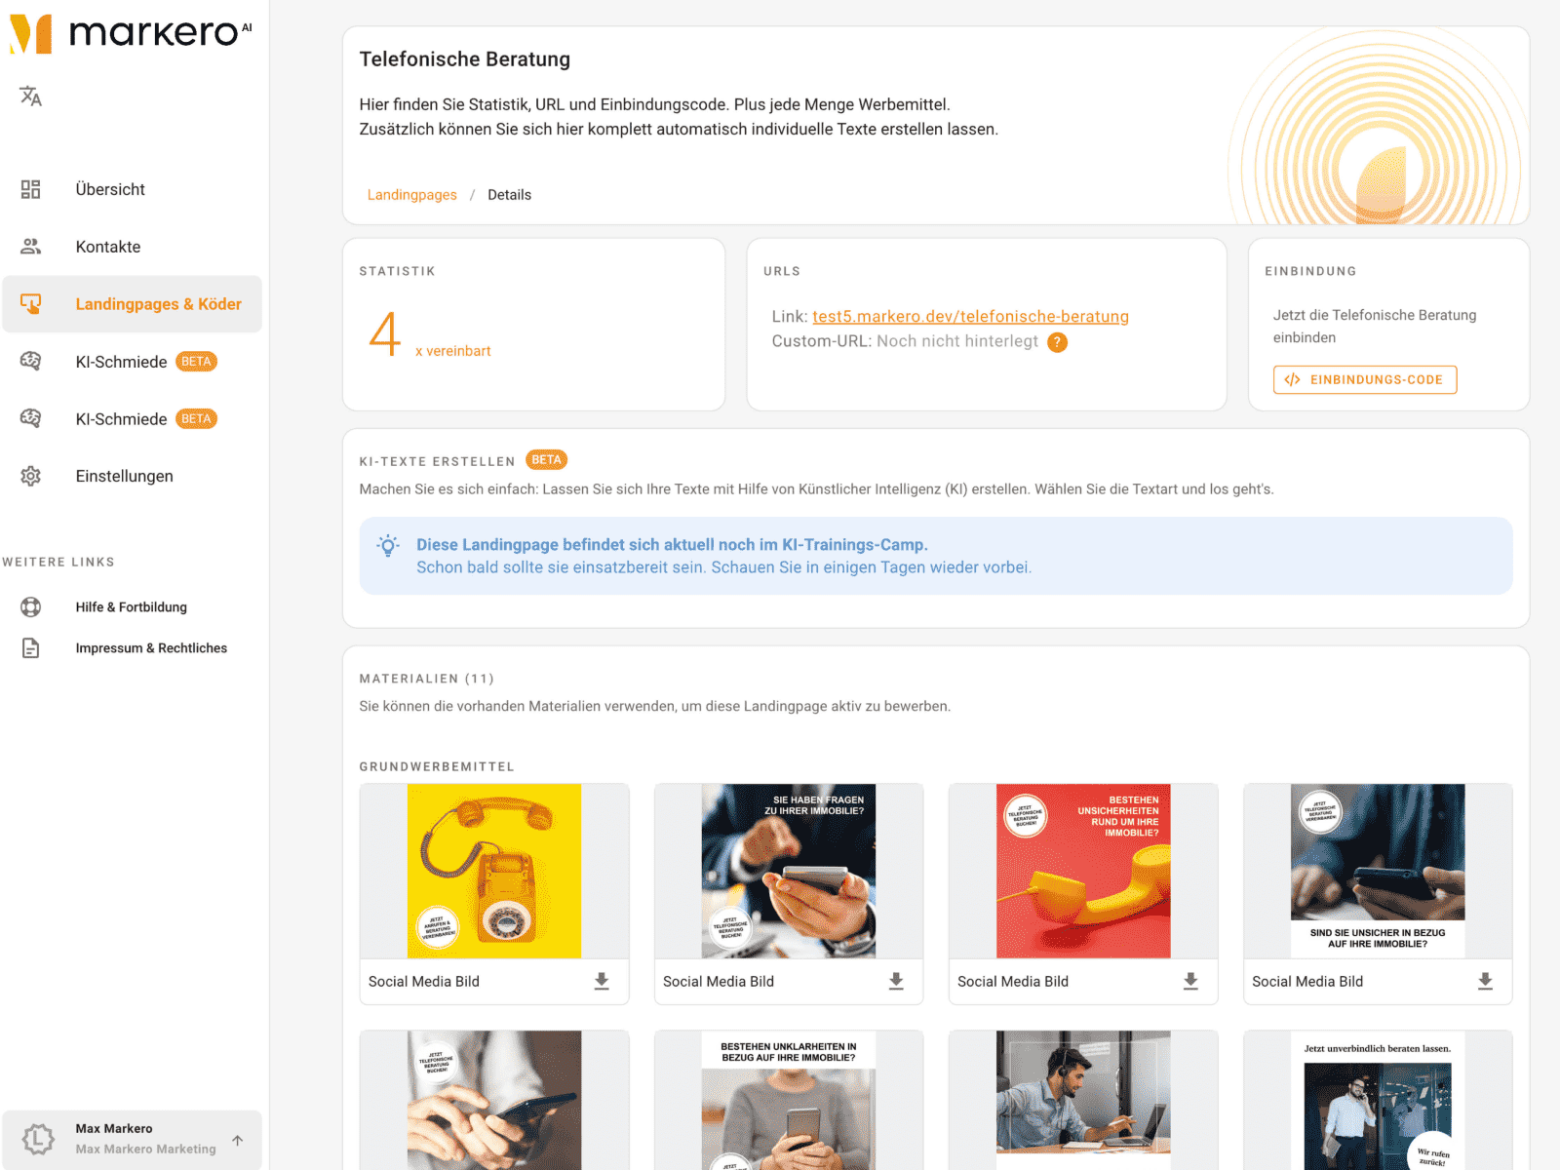Click the Hilfe & Fortbildung lifebuoy icon
The image size is (1560, 1170).
(31, 607)
